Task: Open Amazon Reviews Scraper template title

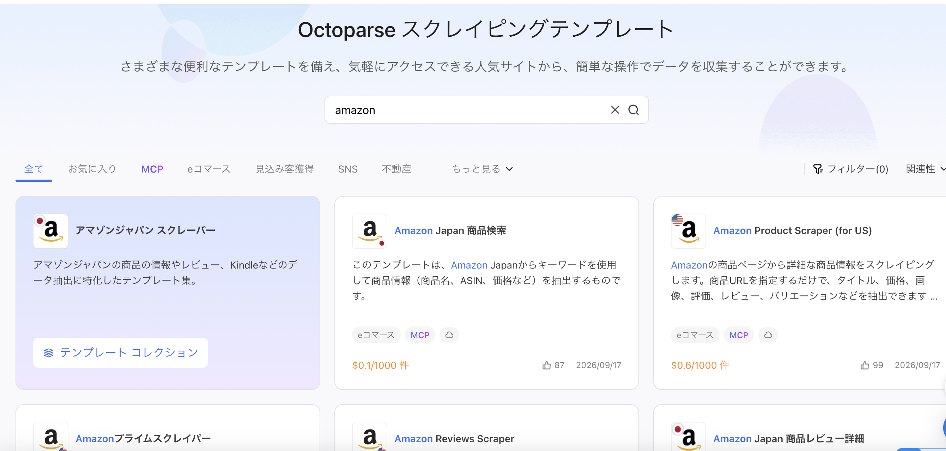Action: (454, 439)
